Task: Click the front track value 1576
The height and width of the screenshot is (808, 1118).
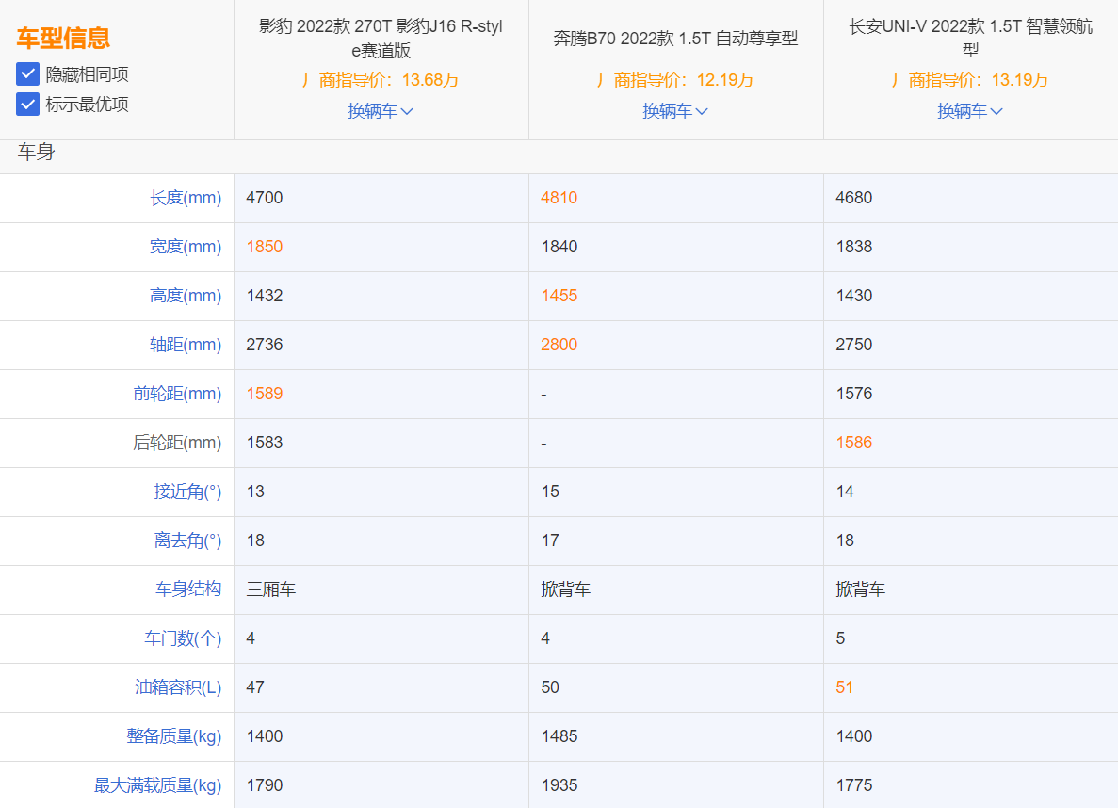Action: point(854,394)
